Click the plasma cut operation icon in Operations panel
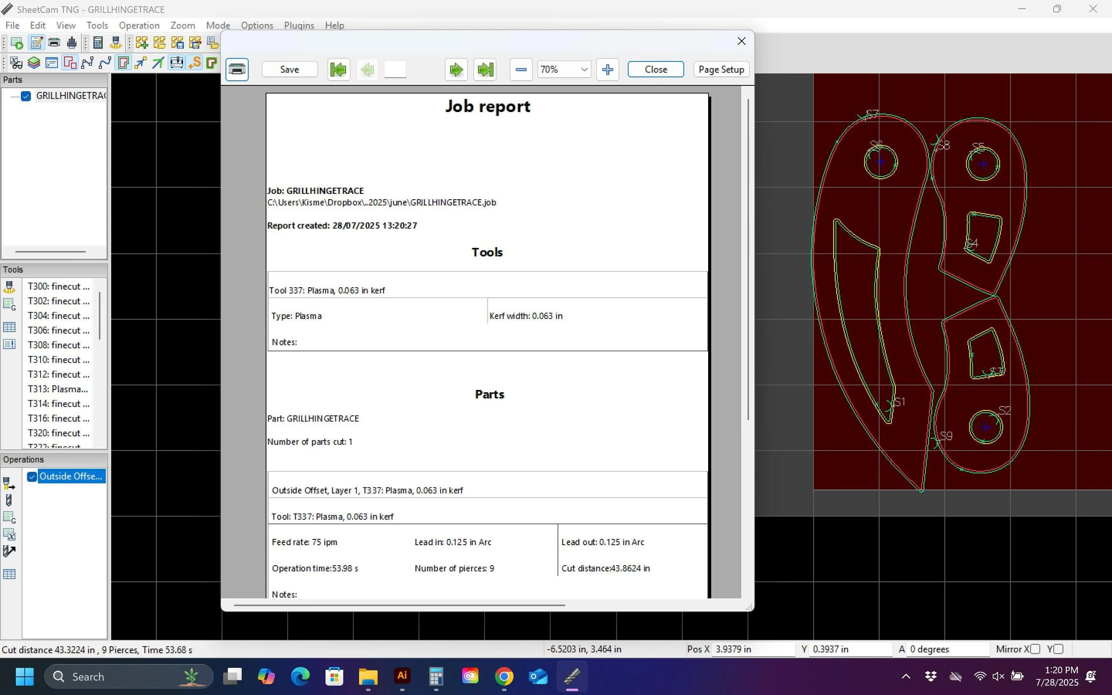 (x=9, y=483)
